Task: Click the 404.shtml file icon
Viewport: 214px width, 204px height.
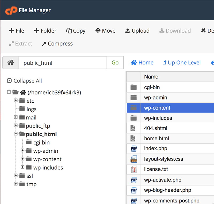Action: 133,128
